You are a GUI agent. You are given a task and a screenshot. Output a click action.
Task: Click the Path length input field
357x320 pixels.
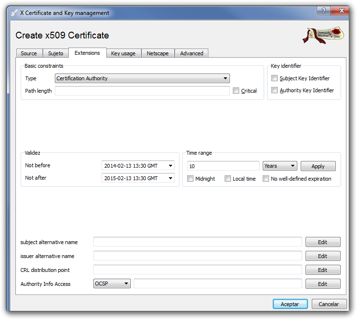point(142,91)
